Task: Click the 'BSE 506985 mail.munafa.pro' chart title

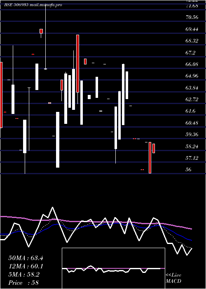Action: (x=33, y=5)
